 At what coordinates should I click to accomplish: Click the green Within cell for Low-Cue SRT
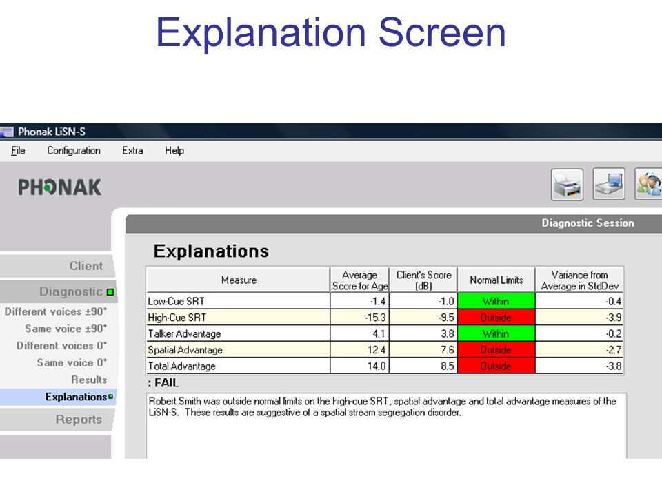click(x=496, y=301)
